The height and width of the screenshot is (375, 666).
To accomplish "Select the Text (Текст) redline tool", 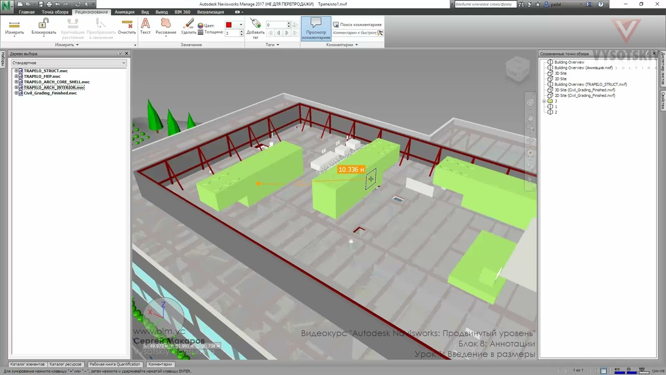I will (x=145, y=27).
